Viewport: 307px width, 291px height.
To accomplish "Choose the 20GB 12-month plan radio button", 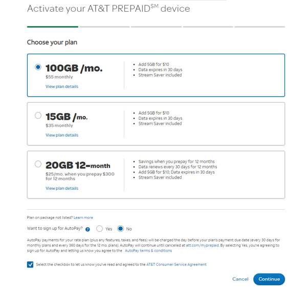I will 38,164.
